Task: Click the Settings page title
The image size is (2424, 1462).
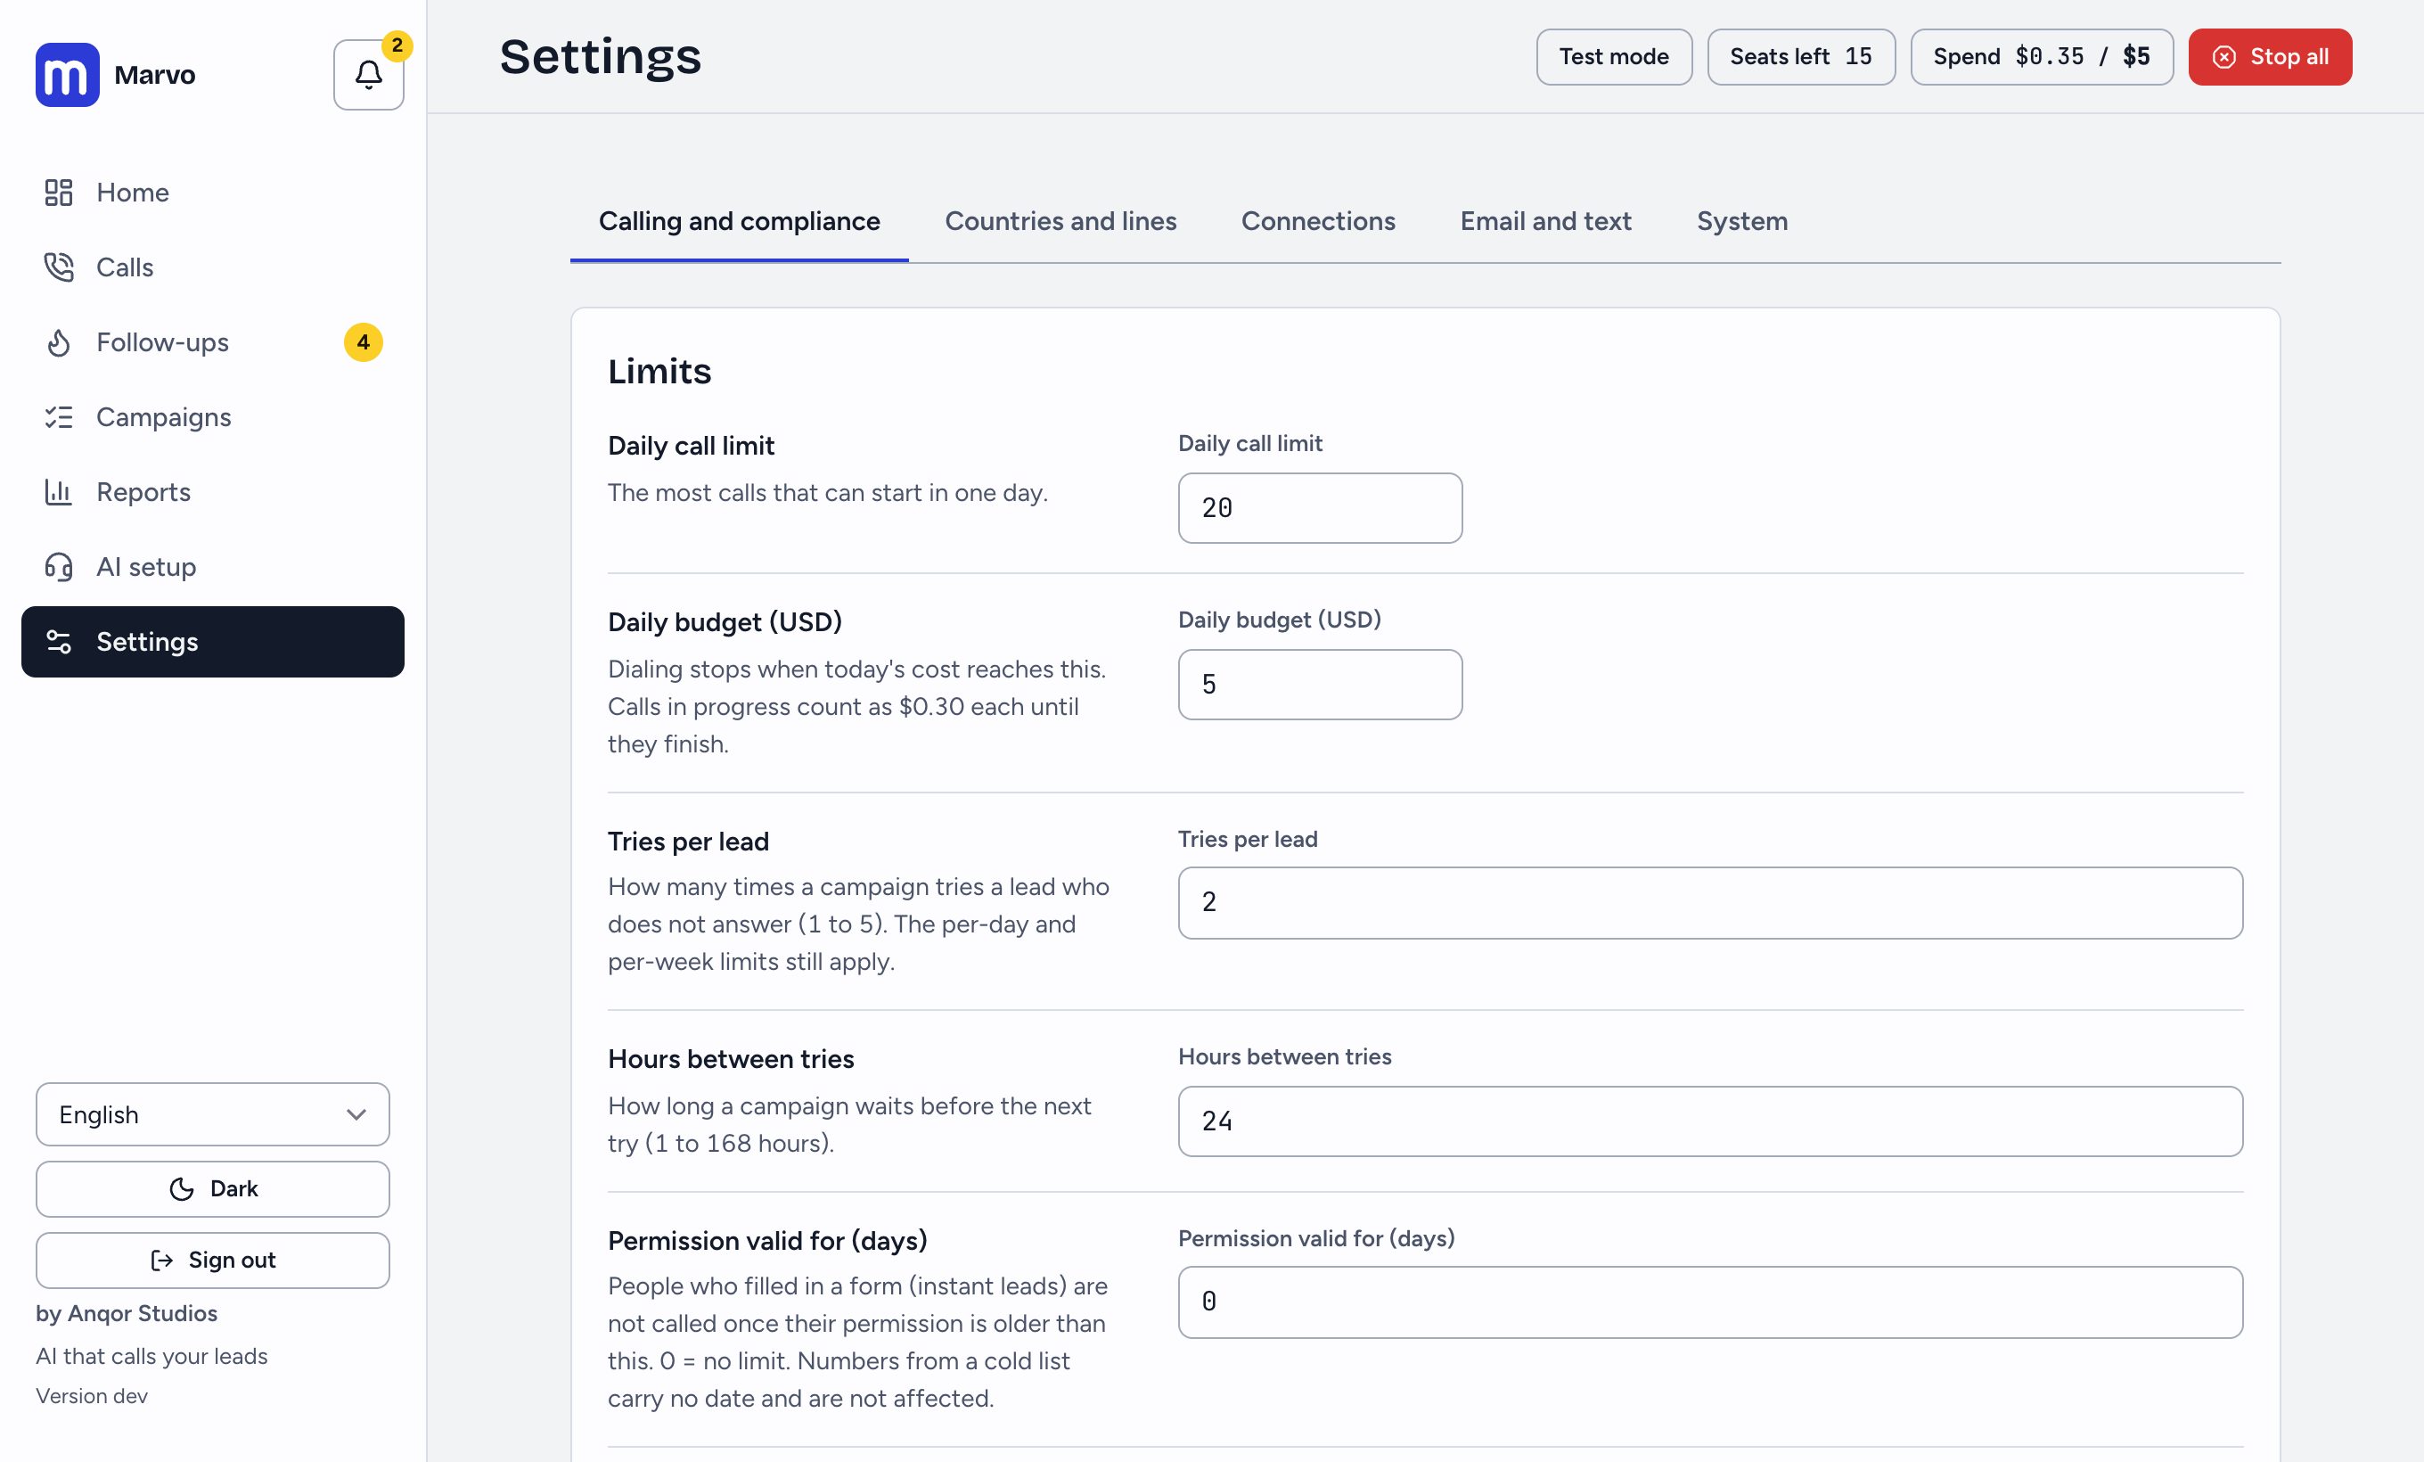Action: point(600,57)
